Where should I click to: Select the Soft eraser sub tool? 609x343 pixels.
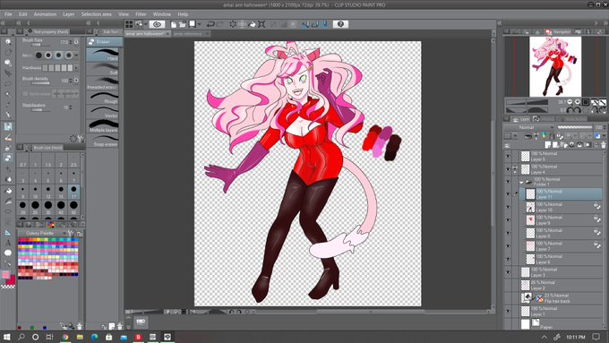tap(102, 69)
